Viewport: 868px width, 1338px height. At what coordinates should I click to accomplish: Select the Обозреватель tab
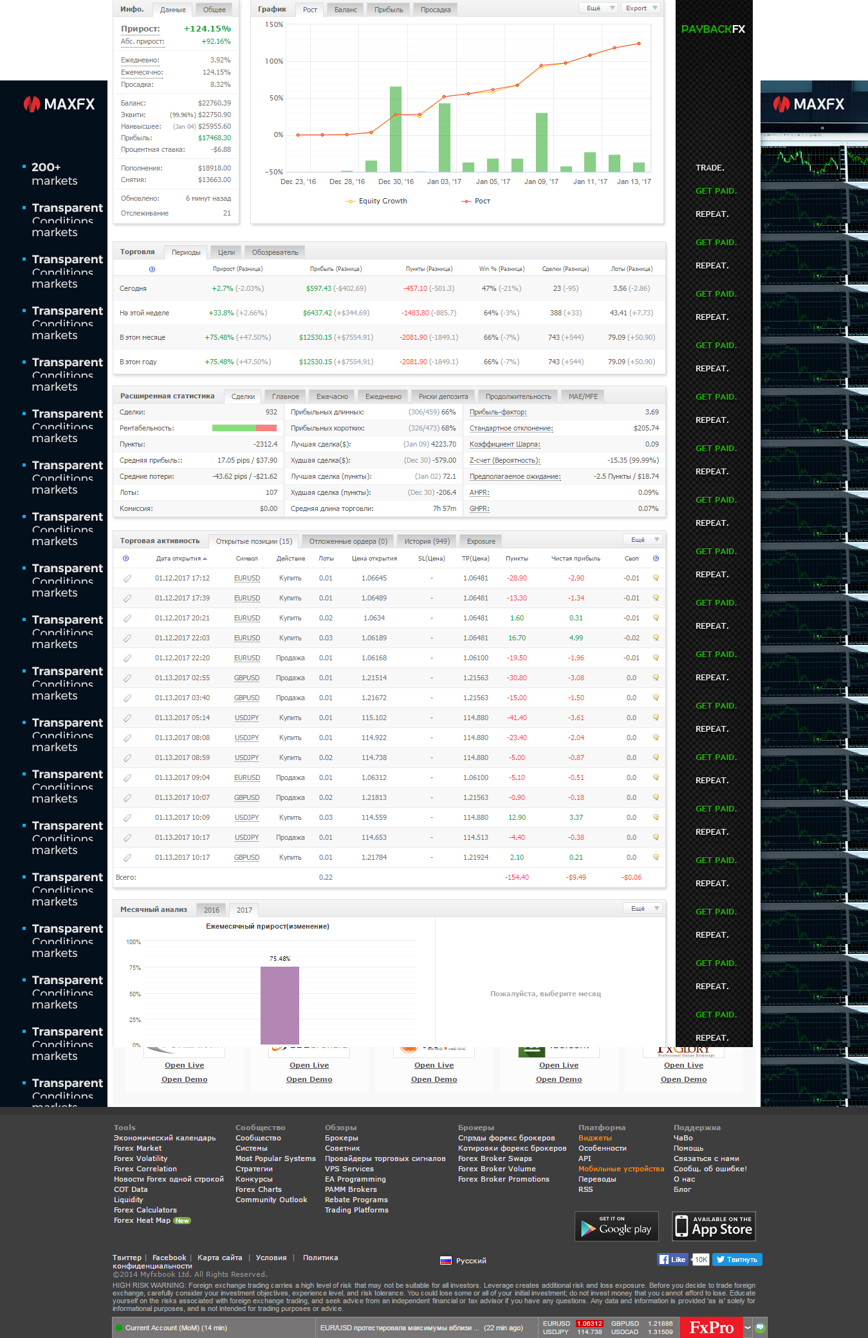pos(275,252)
